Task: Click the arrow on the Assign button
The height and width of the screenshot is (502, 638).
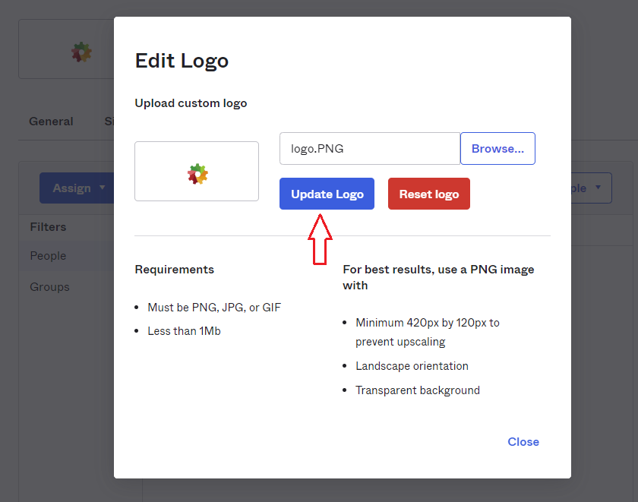Action: click(103, 188)
